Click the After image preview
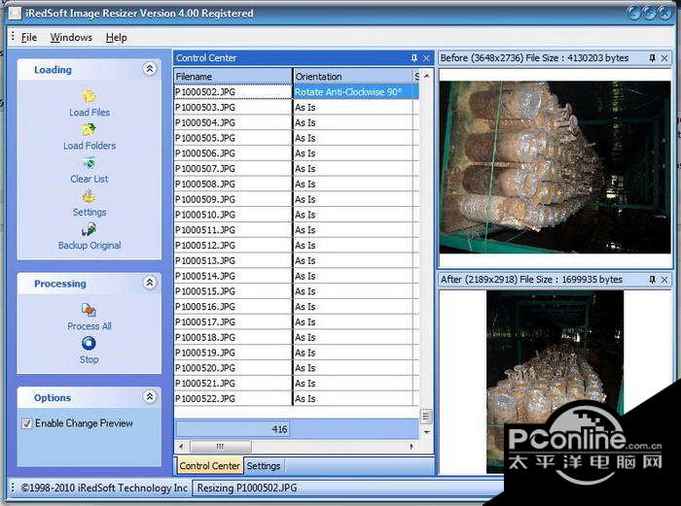The image size is (681, 506). [x=555, y=382]
